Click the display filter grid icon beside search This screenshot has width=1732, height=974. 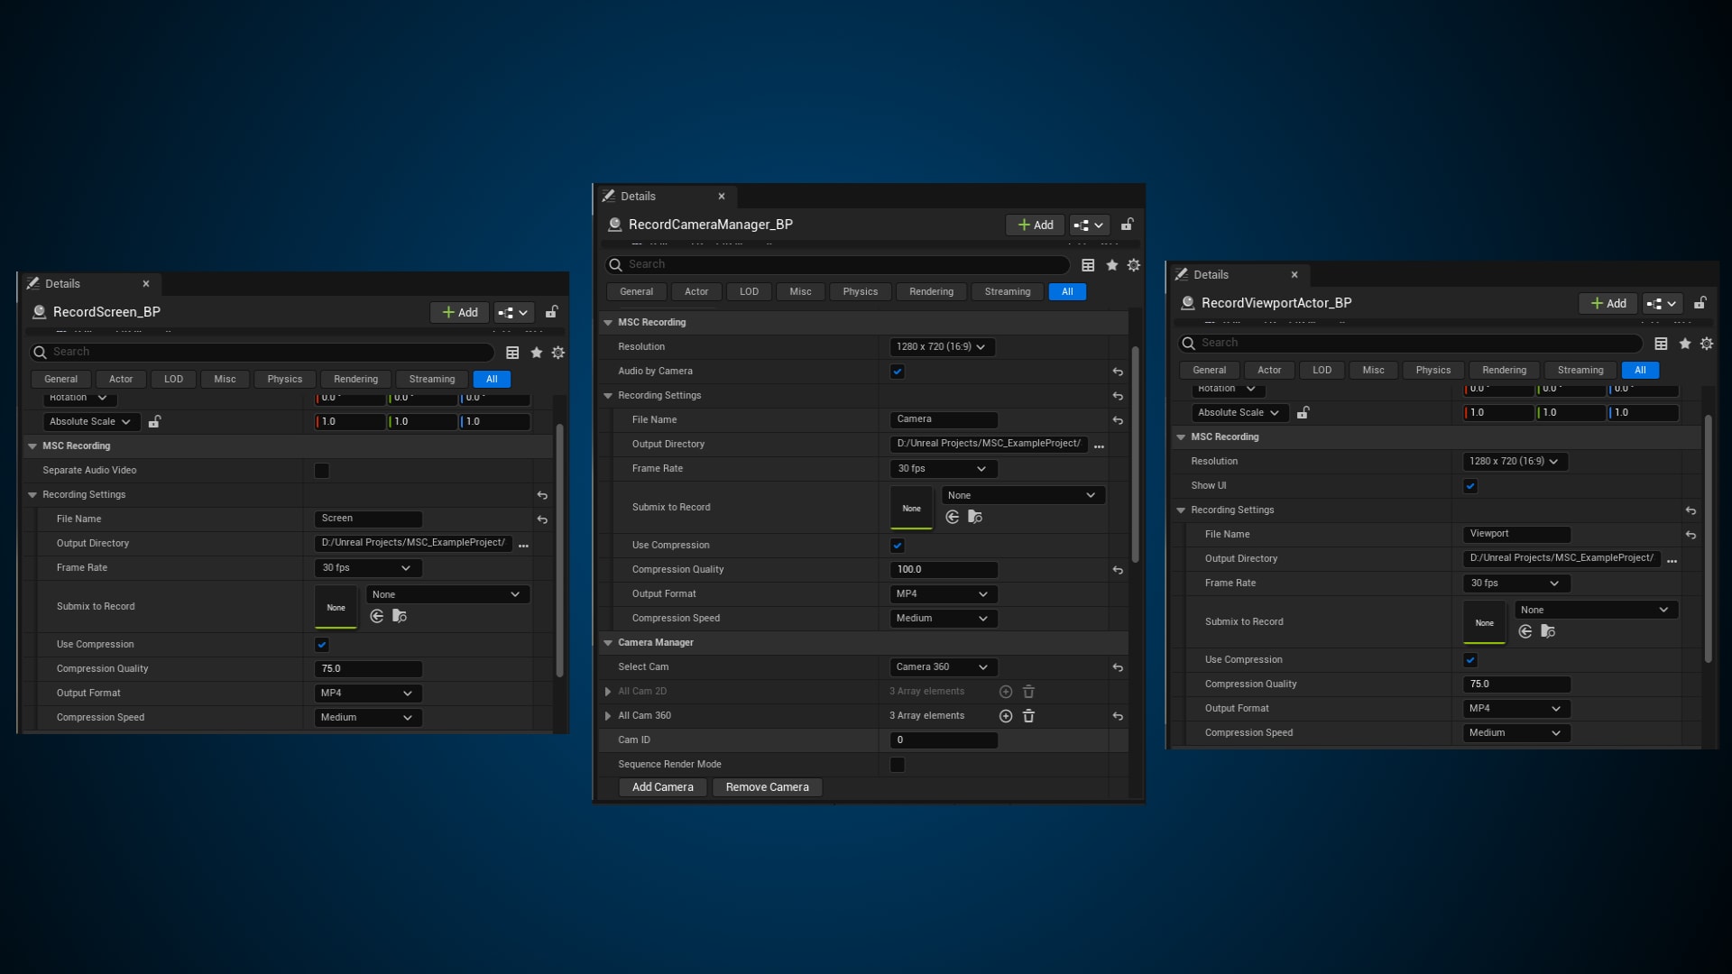click(1086, 264)
